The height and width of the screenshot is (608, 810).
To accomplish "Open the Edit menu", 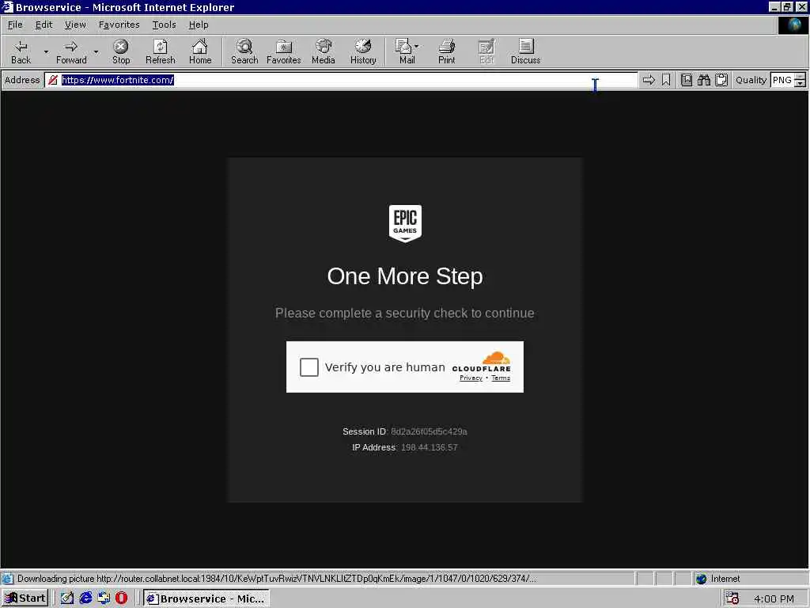I will coord(44,25).
